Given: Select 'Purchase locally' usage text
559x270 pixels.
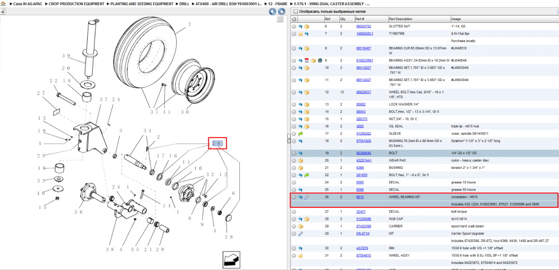Looking at the screenshot, I should pos(463,41).
